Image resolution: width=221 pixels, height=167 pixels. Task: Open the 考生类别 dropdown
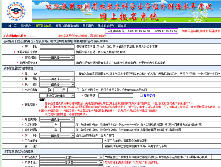pyautogui.click(x=57, y=119)
